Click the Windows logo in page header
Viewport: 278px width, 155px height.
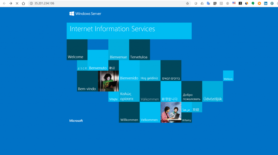(x=72, y=14)
